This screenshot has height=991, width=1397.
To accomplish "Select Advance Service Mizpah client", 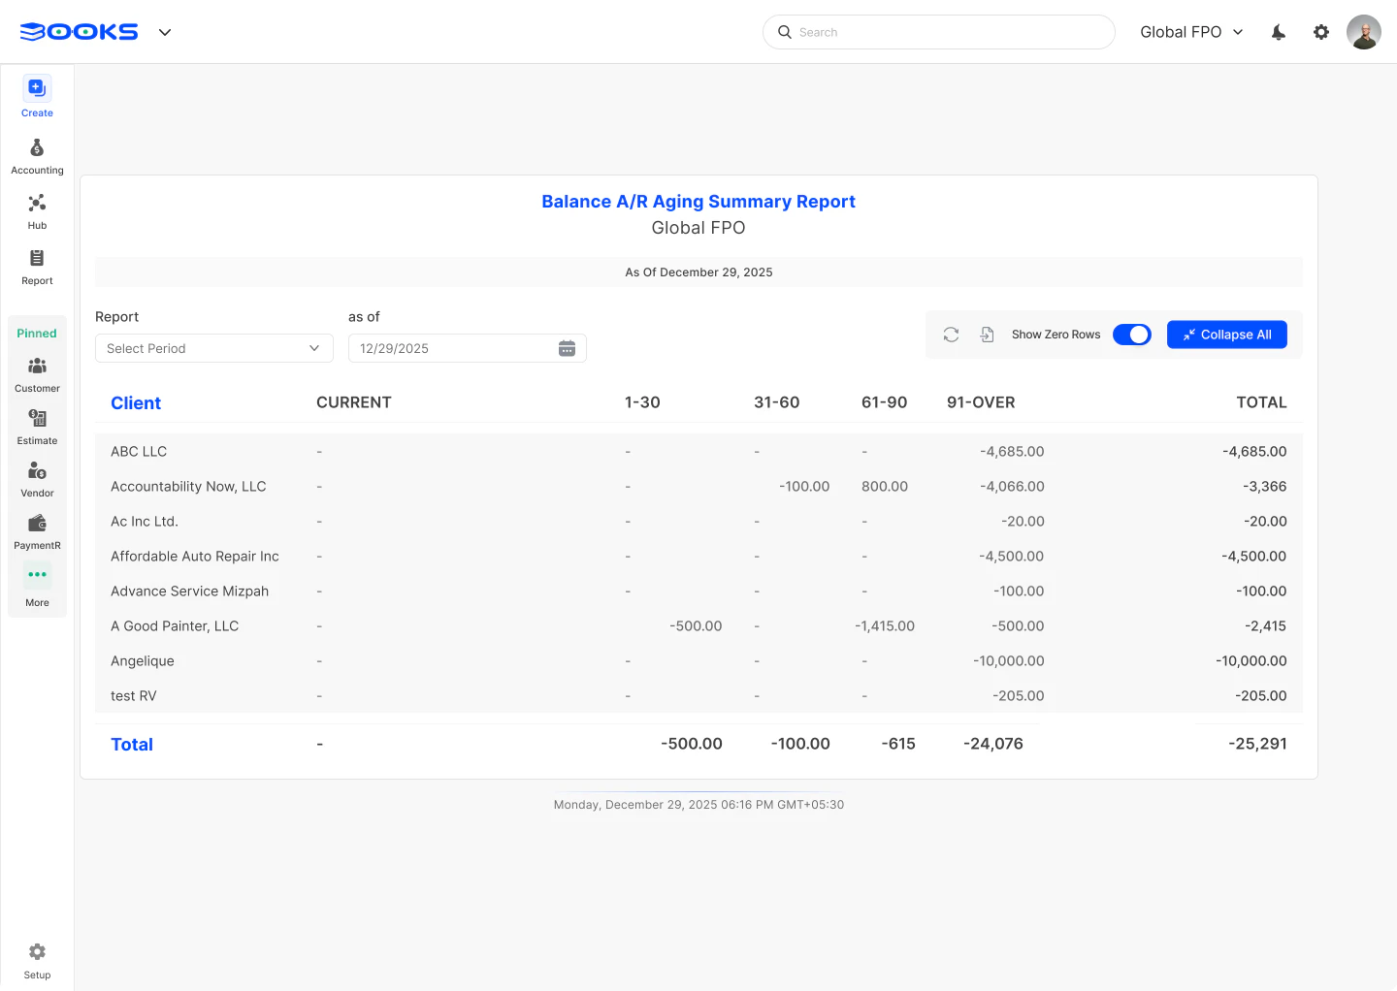I will pos(190,591).
